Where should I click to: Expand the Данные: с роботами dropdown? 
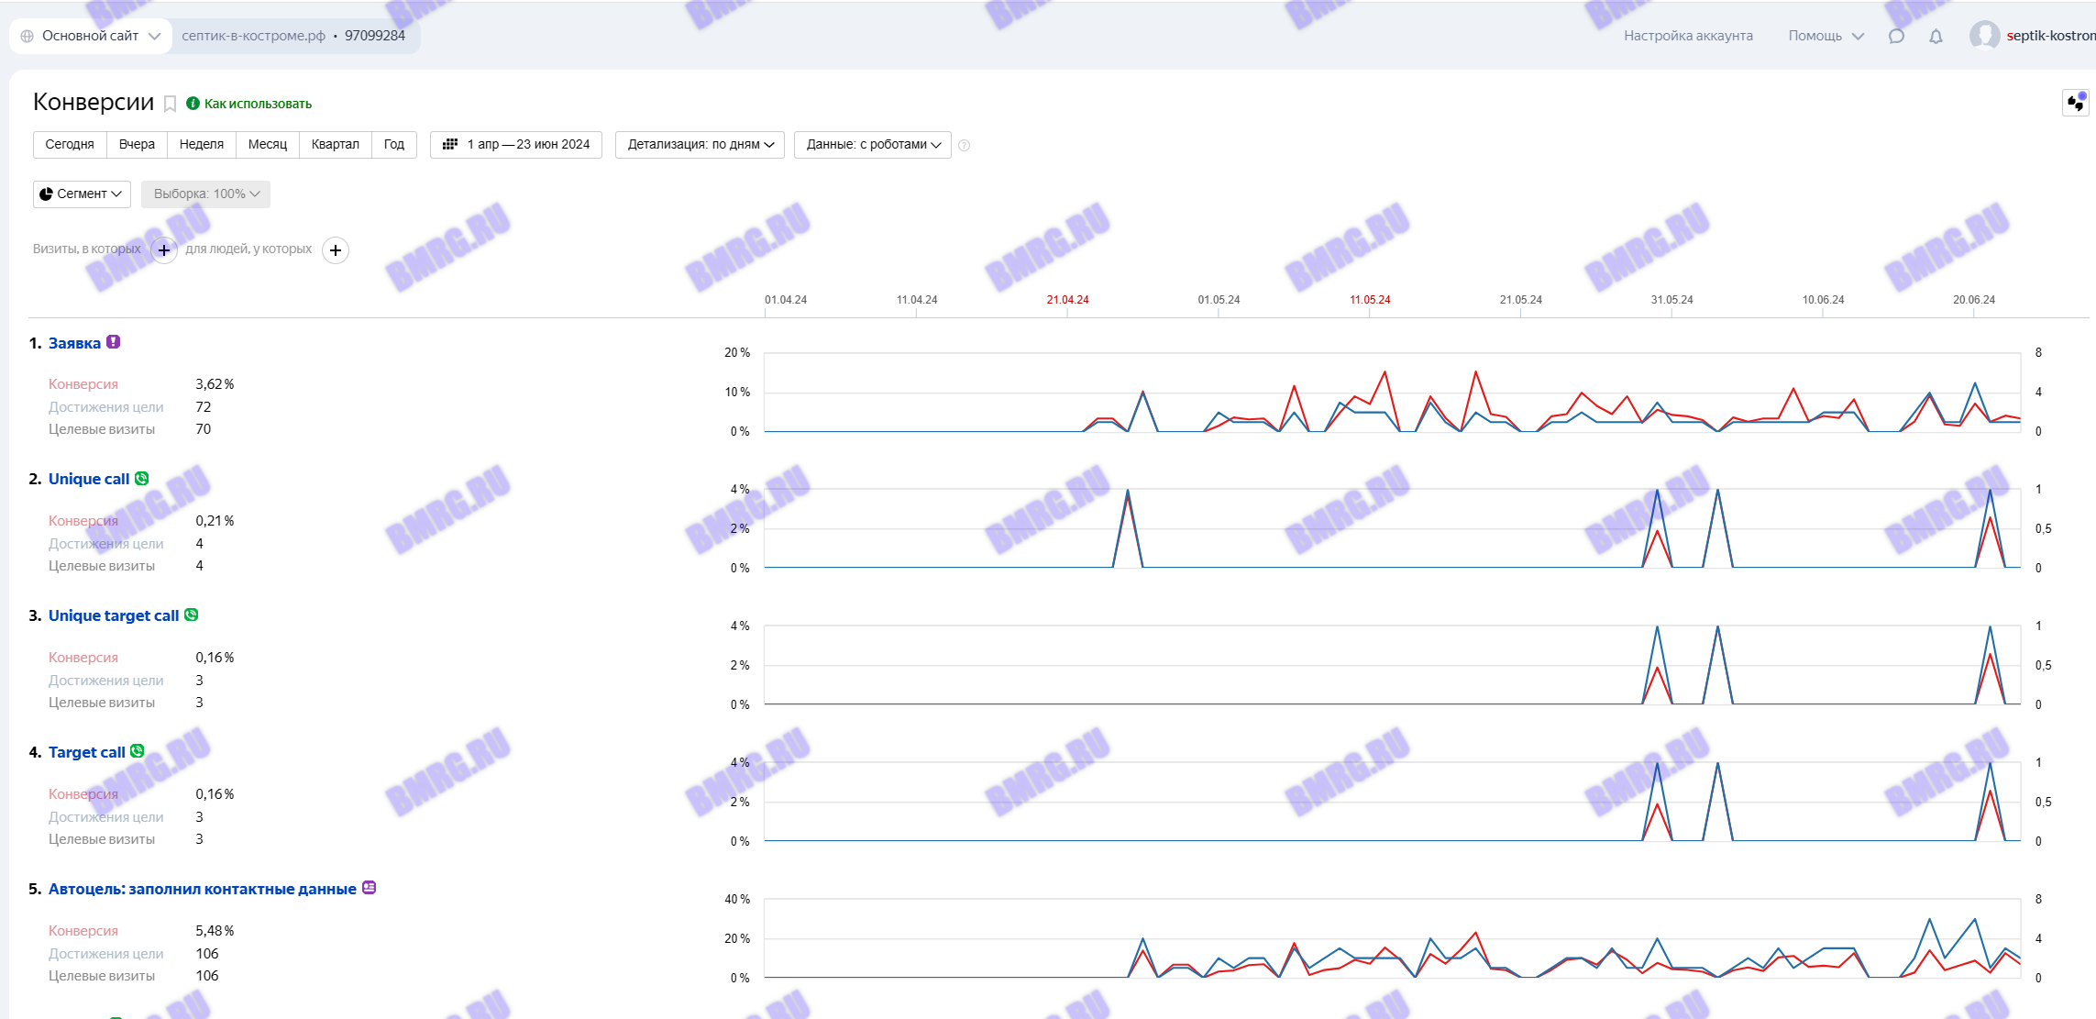point(873,145)
